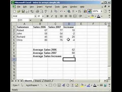This screenshot has width=122, height=92.
Task: Open the File menu
Action: click(x=19, y=7)
